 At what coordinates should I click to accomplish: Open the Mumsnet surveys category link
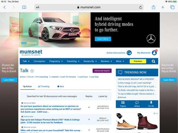pos(30,127)
